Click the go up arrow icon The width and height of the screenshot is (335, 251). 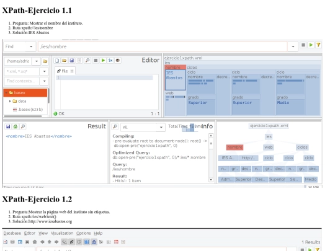pyautogui.click(x=50, y=242)
